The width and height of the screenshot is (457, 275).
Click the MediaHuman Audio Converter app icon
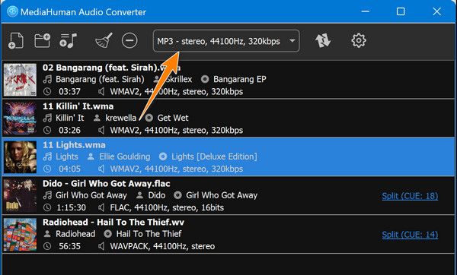[12, 11]
